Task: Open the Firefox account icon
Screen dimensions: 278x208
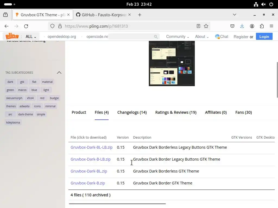Action: click(x=252, y=26)
